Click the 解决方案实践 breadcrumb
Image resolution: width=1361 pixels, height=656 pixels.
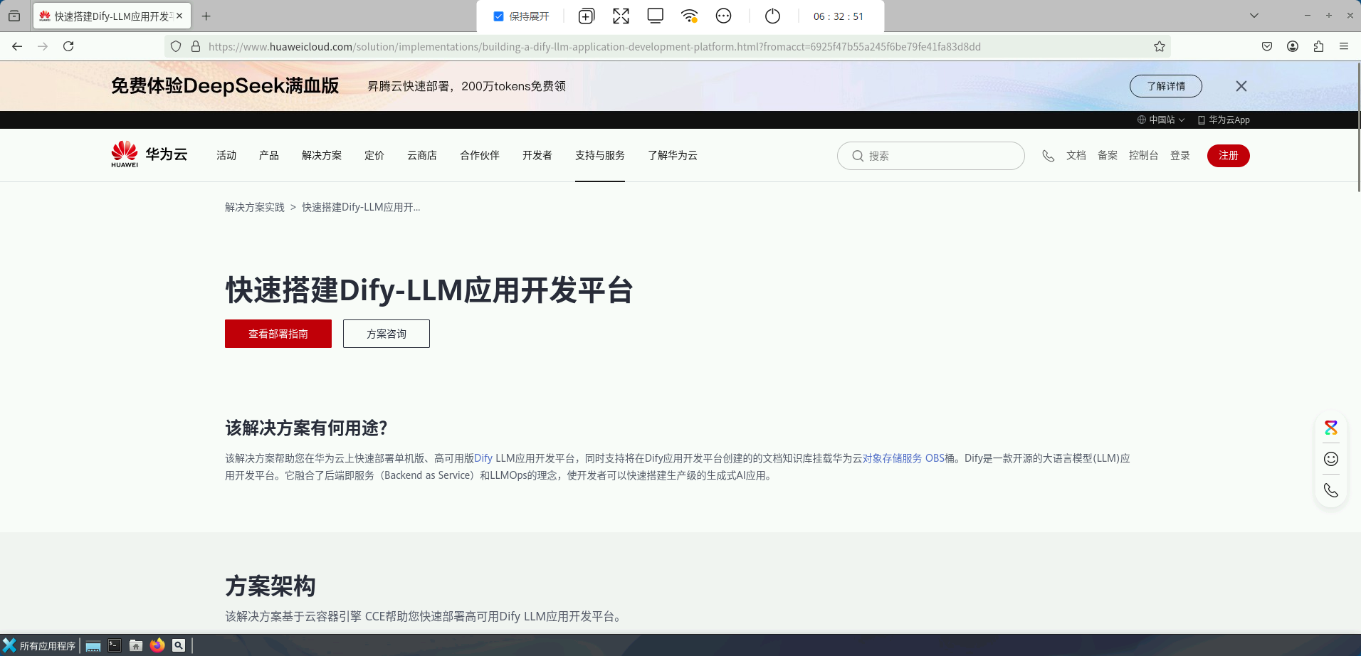click(x=255, y=207)
